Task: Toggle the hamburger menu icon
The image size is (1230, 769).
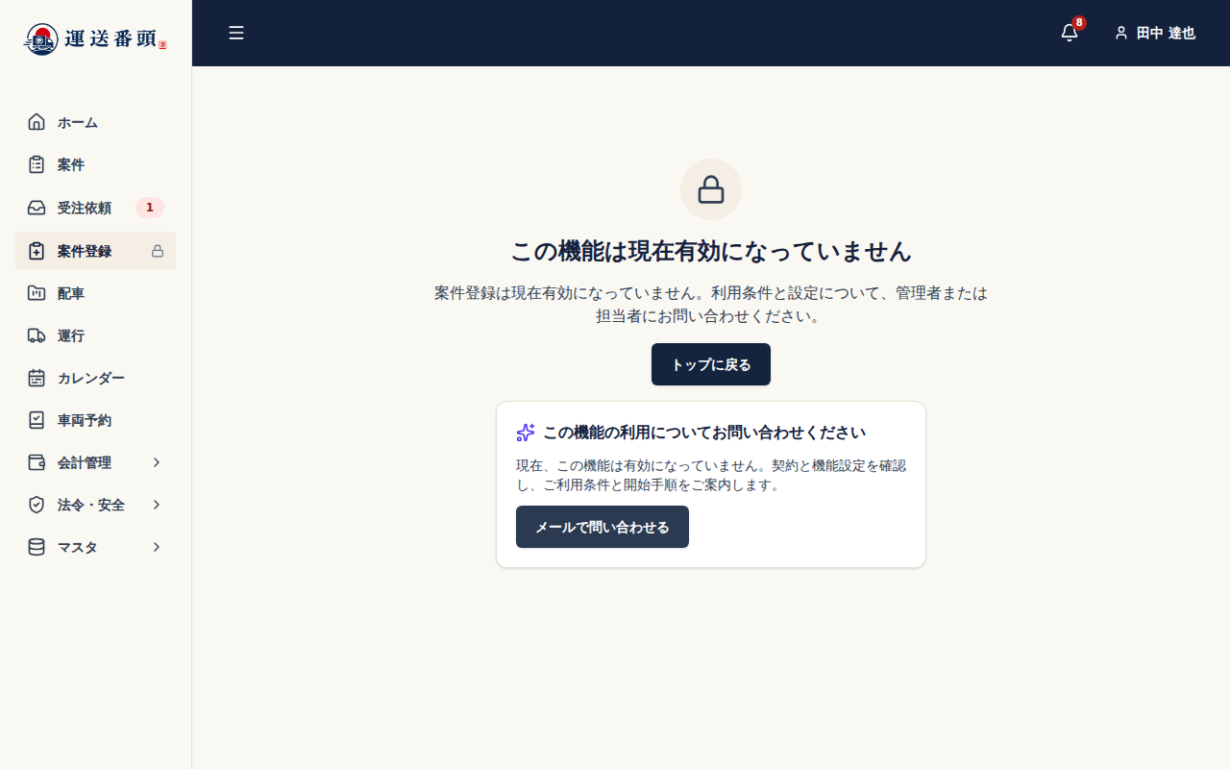Action: tap(236, 33)
